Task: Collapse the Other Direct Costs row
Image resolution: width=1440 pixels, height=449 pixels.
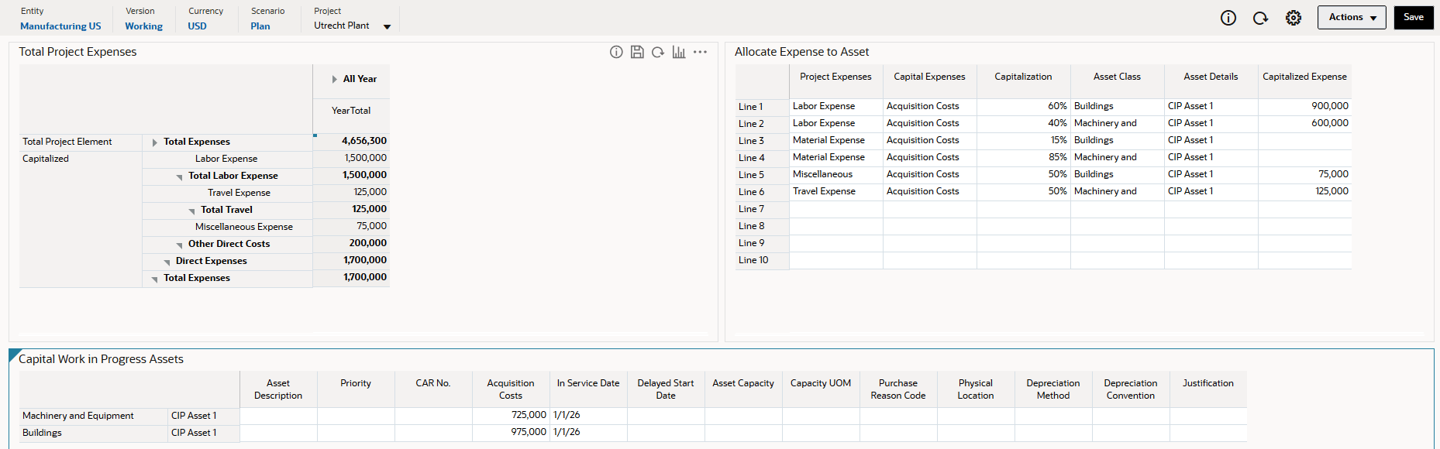Action: (180, 245)
